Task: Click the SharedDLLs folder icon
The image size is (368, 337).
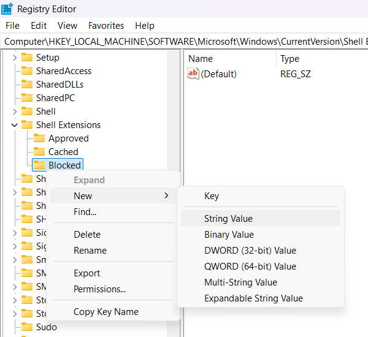Action: [26, 85]
